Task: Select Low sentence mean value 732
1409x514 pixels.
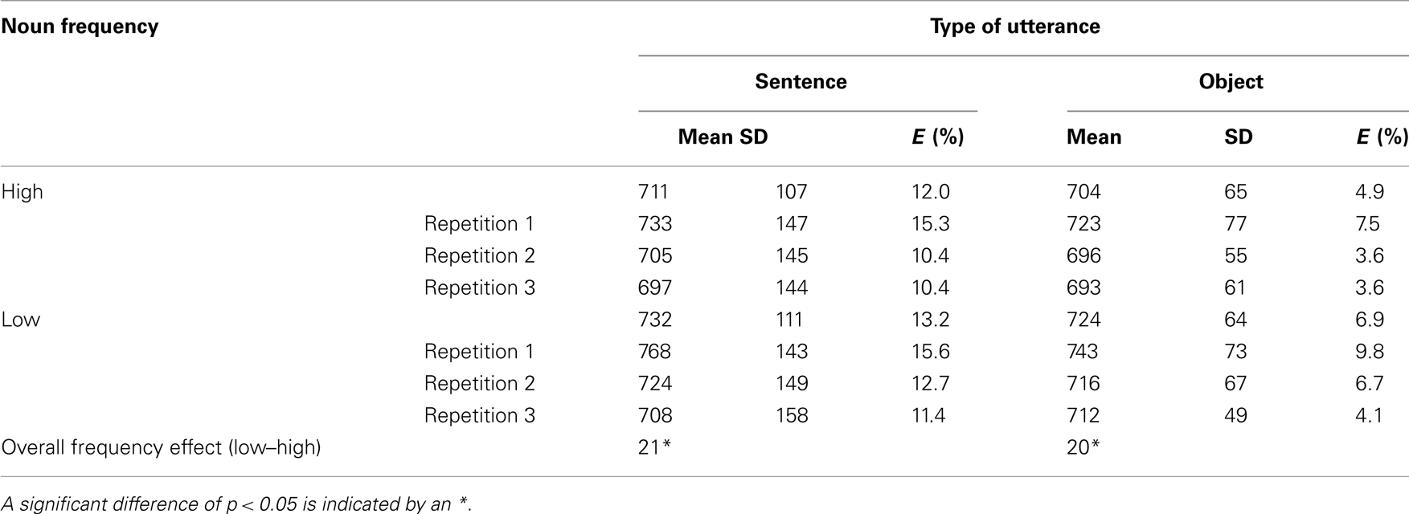Action: 654,320
